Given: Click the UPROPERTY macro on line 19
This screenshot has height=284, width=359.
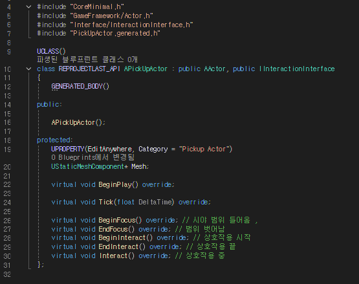Looking at the screenshot, I should click(x=68, y=149).
